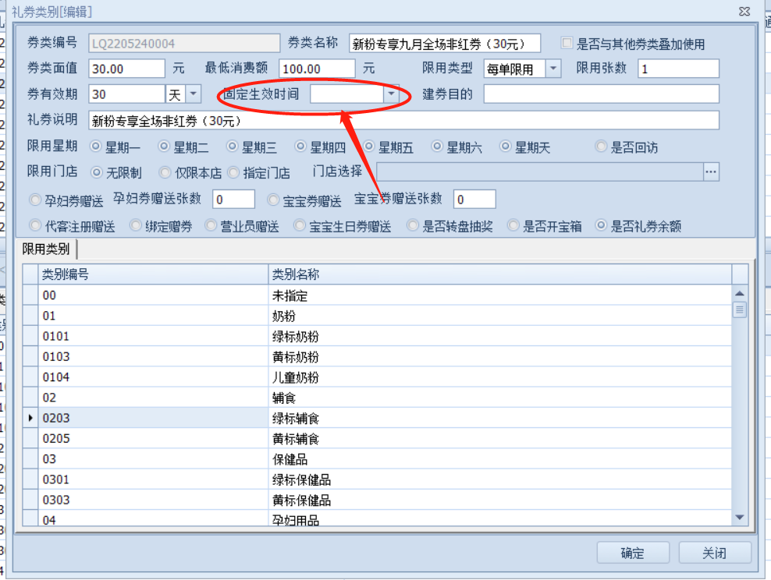This screenshot has height=580, width=771.
Task: Select the 星期二 radio option
Action: click(164, 147)
